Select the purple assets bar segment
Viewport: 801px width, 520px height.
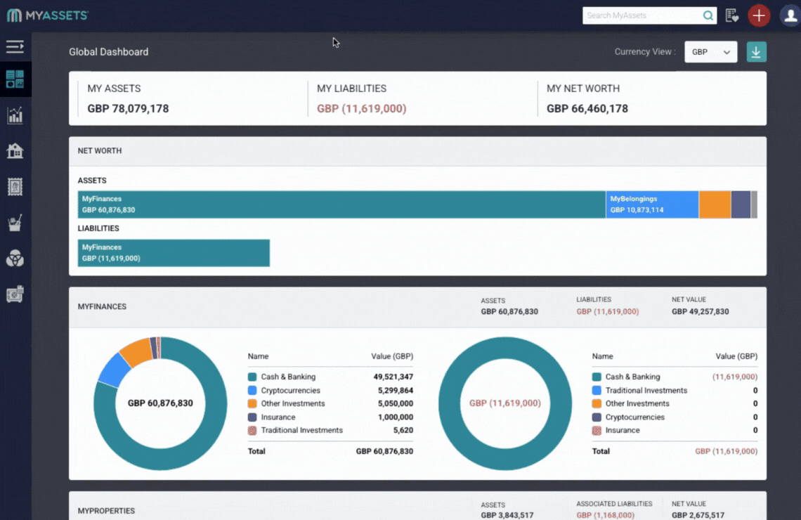[x=741, y=204]
